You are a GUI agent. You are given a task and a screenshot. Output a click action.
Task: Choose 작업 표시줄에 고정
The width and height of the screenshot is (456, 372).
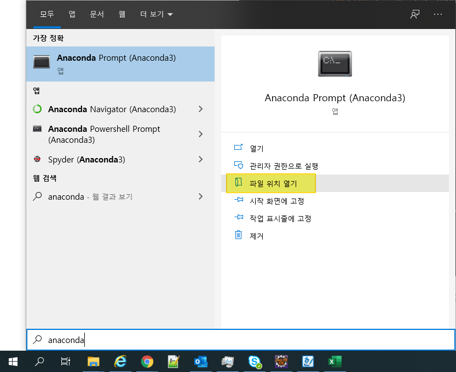click(334, 218)
